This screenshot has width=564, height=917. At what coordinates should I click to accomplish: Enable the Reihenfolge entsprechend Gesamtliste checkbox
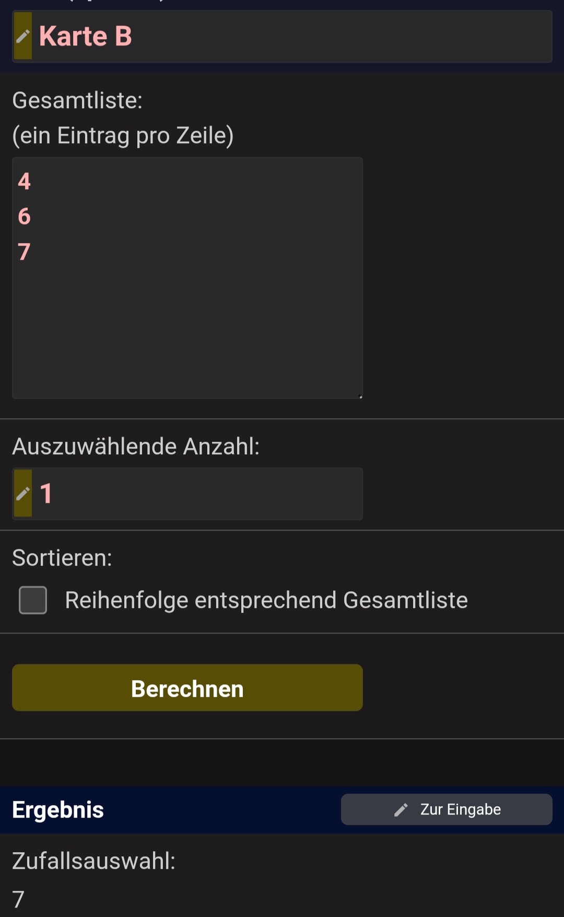click(x=33, y=600)
